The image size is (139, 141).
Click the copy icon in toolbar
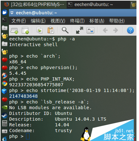40,30
